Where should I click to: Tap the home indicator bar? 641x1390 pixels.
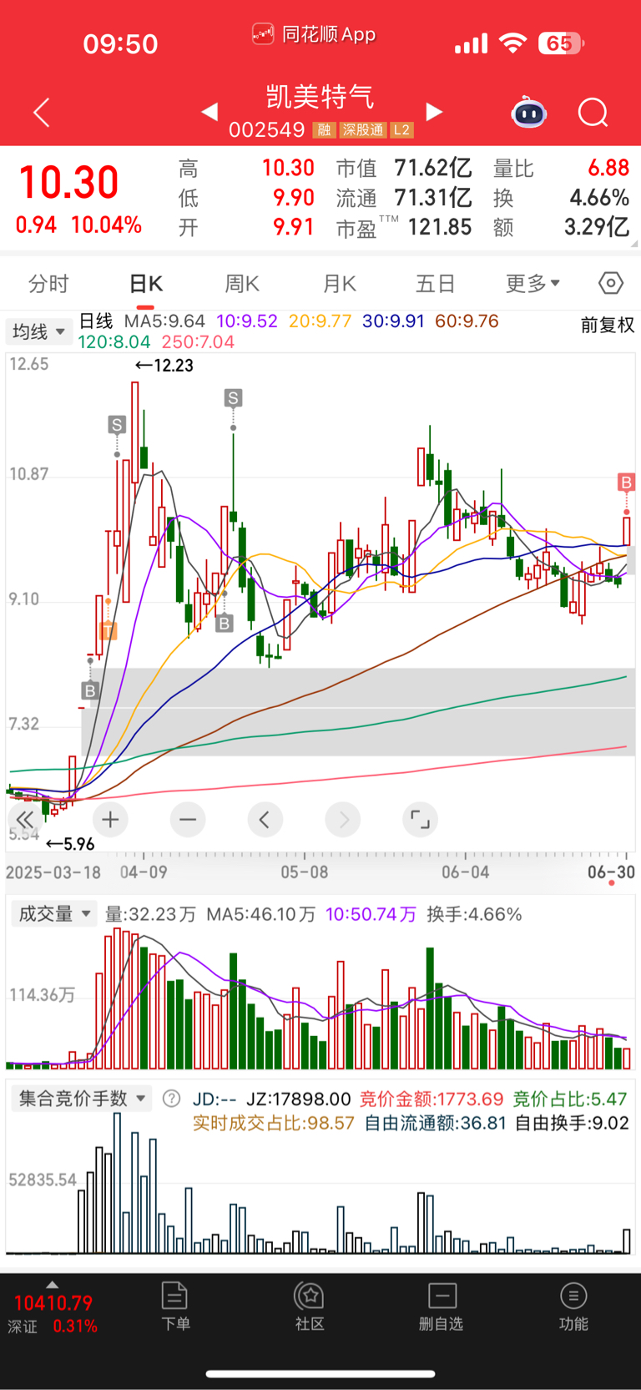(320, 1373)
